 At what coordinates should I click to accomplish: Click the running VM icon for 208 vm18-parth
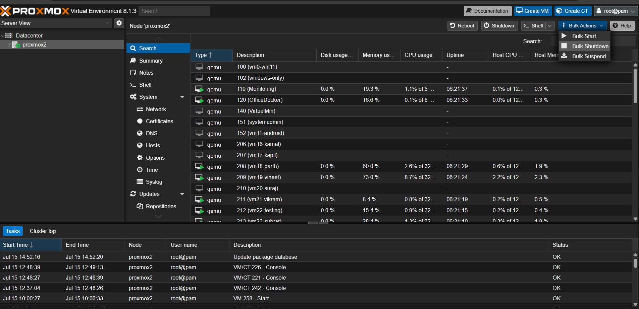coord(199,166)
